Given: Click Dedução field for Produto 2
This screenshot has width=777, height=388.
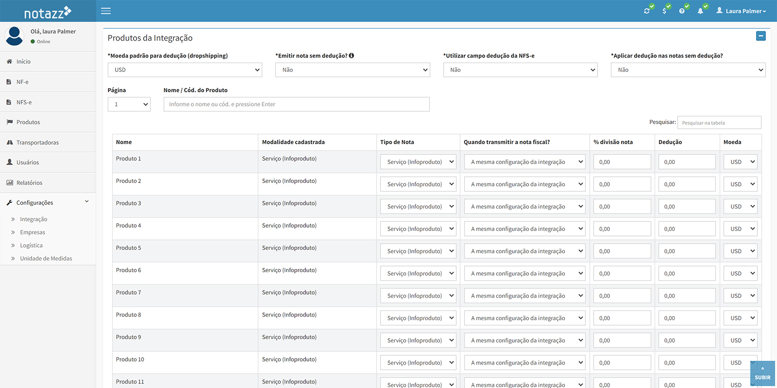Looking at the screenshot, I should point(687,184).
